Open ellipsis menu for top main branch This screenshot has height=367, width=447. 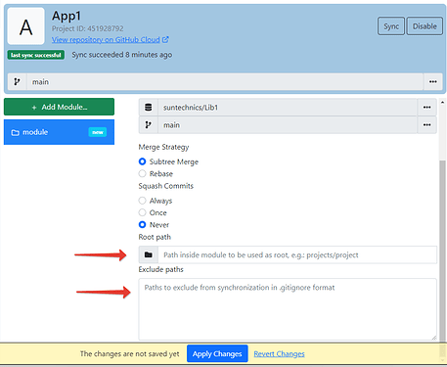click(x=432, y=81)
